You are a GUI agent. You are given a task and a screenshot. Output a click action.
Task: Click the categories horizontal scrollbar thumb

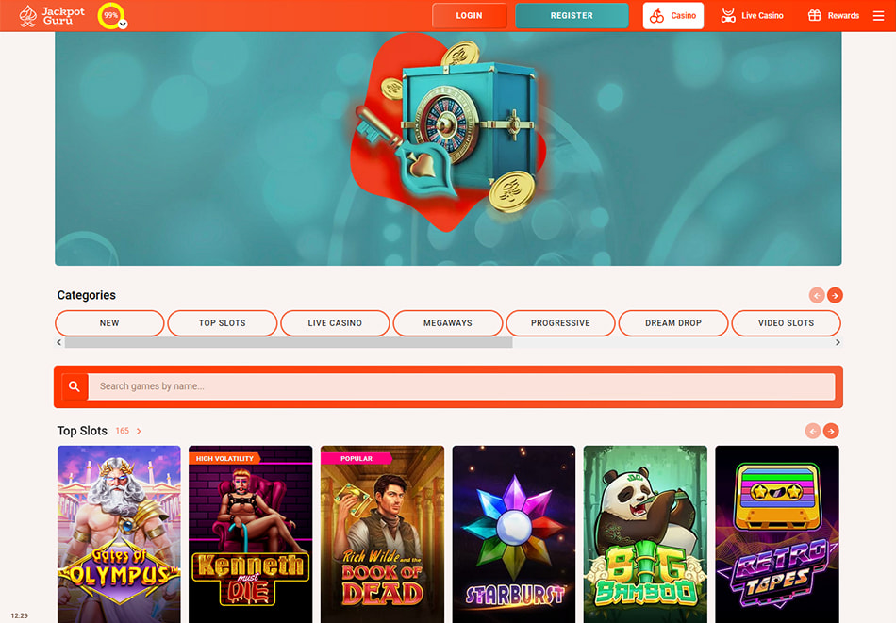click(289, 343)
